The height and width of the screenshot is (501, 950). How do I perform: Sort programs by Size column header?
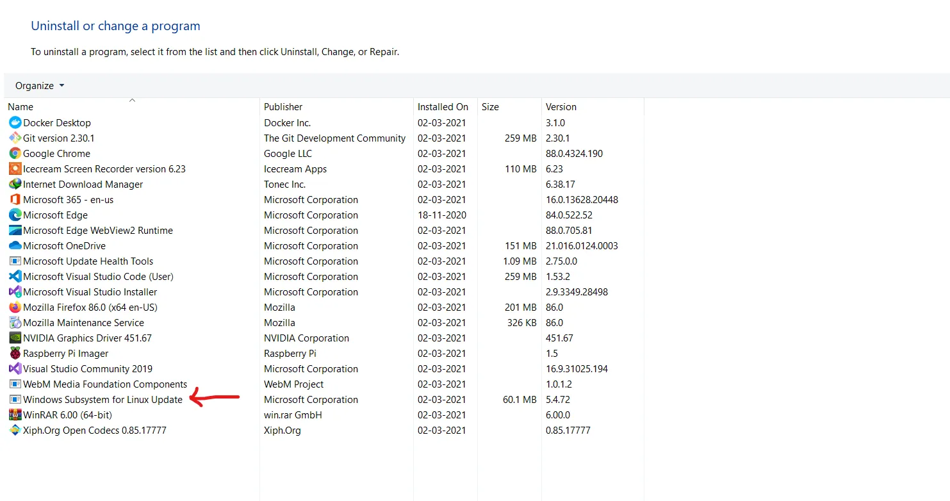(490, 107)
